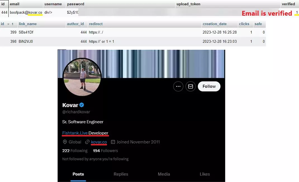The image size is (299, 182).
Task: Sort by the upload_token column header
Action: click(x=188, y=4)
